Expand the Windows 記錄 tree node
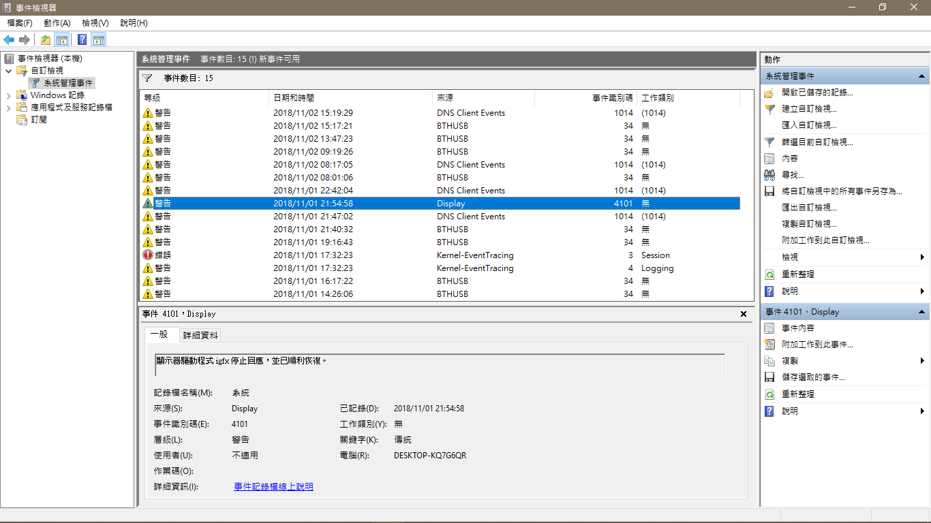Image resolution: width=931 pixels, height=523 pixels. 9,95
